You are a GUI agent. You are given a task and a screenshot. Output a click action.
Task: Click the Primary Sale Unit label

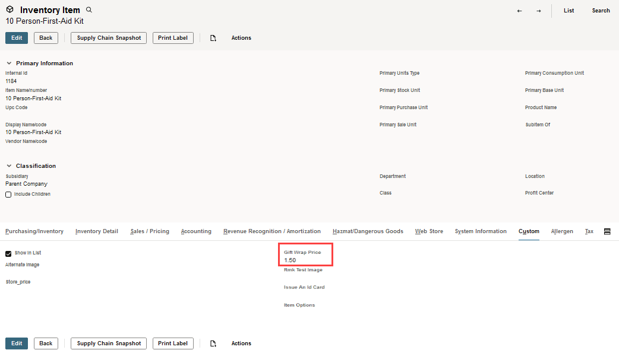(398, 125)
